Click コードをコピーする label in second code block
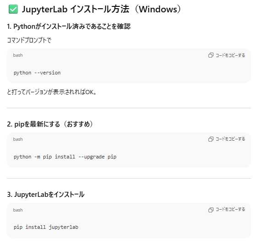Image resolution: width=262 pixels, height=243 pixels. [x=230, y=139]
